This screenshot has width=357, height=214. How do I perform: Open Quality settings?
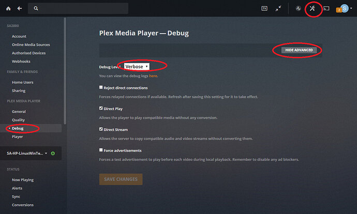pos(18,120)
